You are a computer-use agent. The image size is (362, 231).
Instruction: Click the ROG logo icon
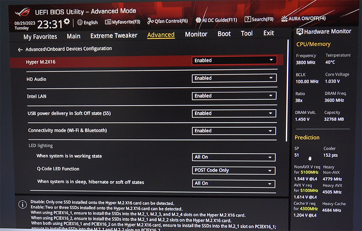(22, 12)
